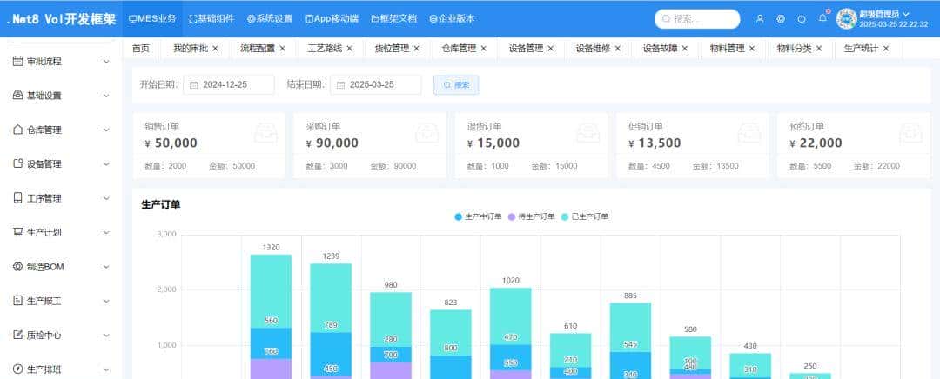Expand the 生产报工 menu chevron
The width and height of the screenshot is (940, 379).
click(x=107, y=301)
